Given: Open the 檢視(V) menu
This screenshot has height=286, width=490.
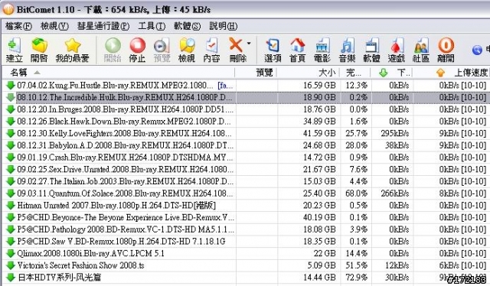Looking at the screenshot, I should pyautogui.click(x=54, y=26).
